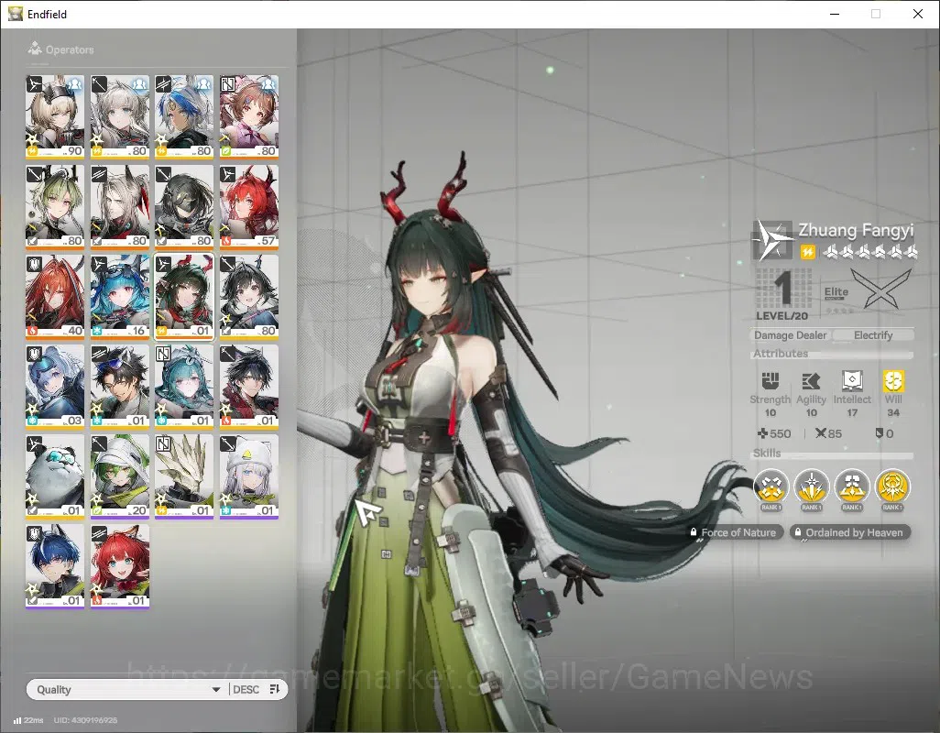Viewport: 940px width, 733px height.
Task: Open the Quality sort dropdown
Action: point(127,689)
